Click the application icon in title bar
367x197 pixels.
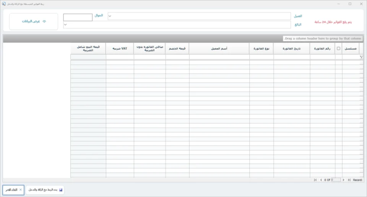pos(4,4)
